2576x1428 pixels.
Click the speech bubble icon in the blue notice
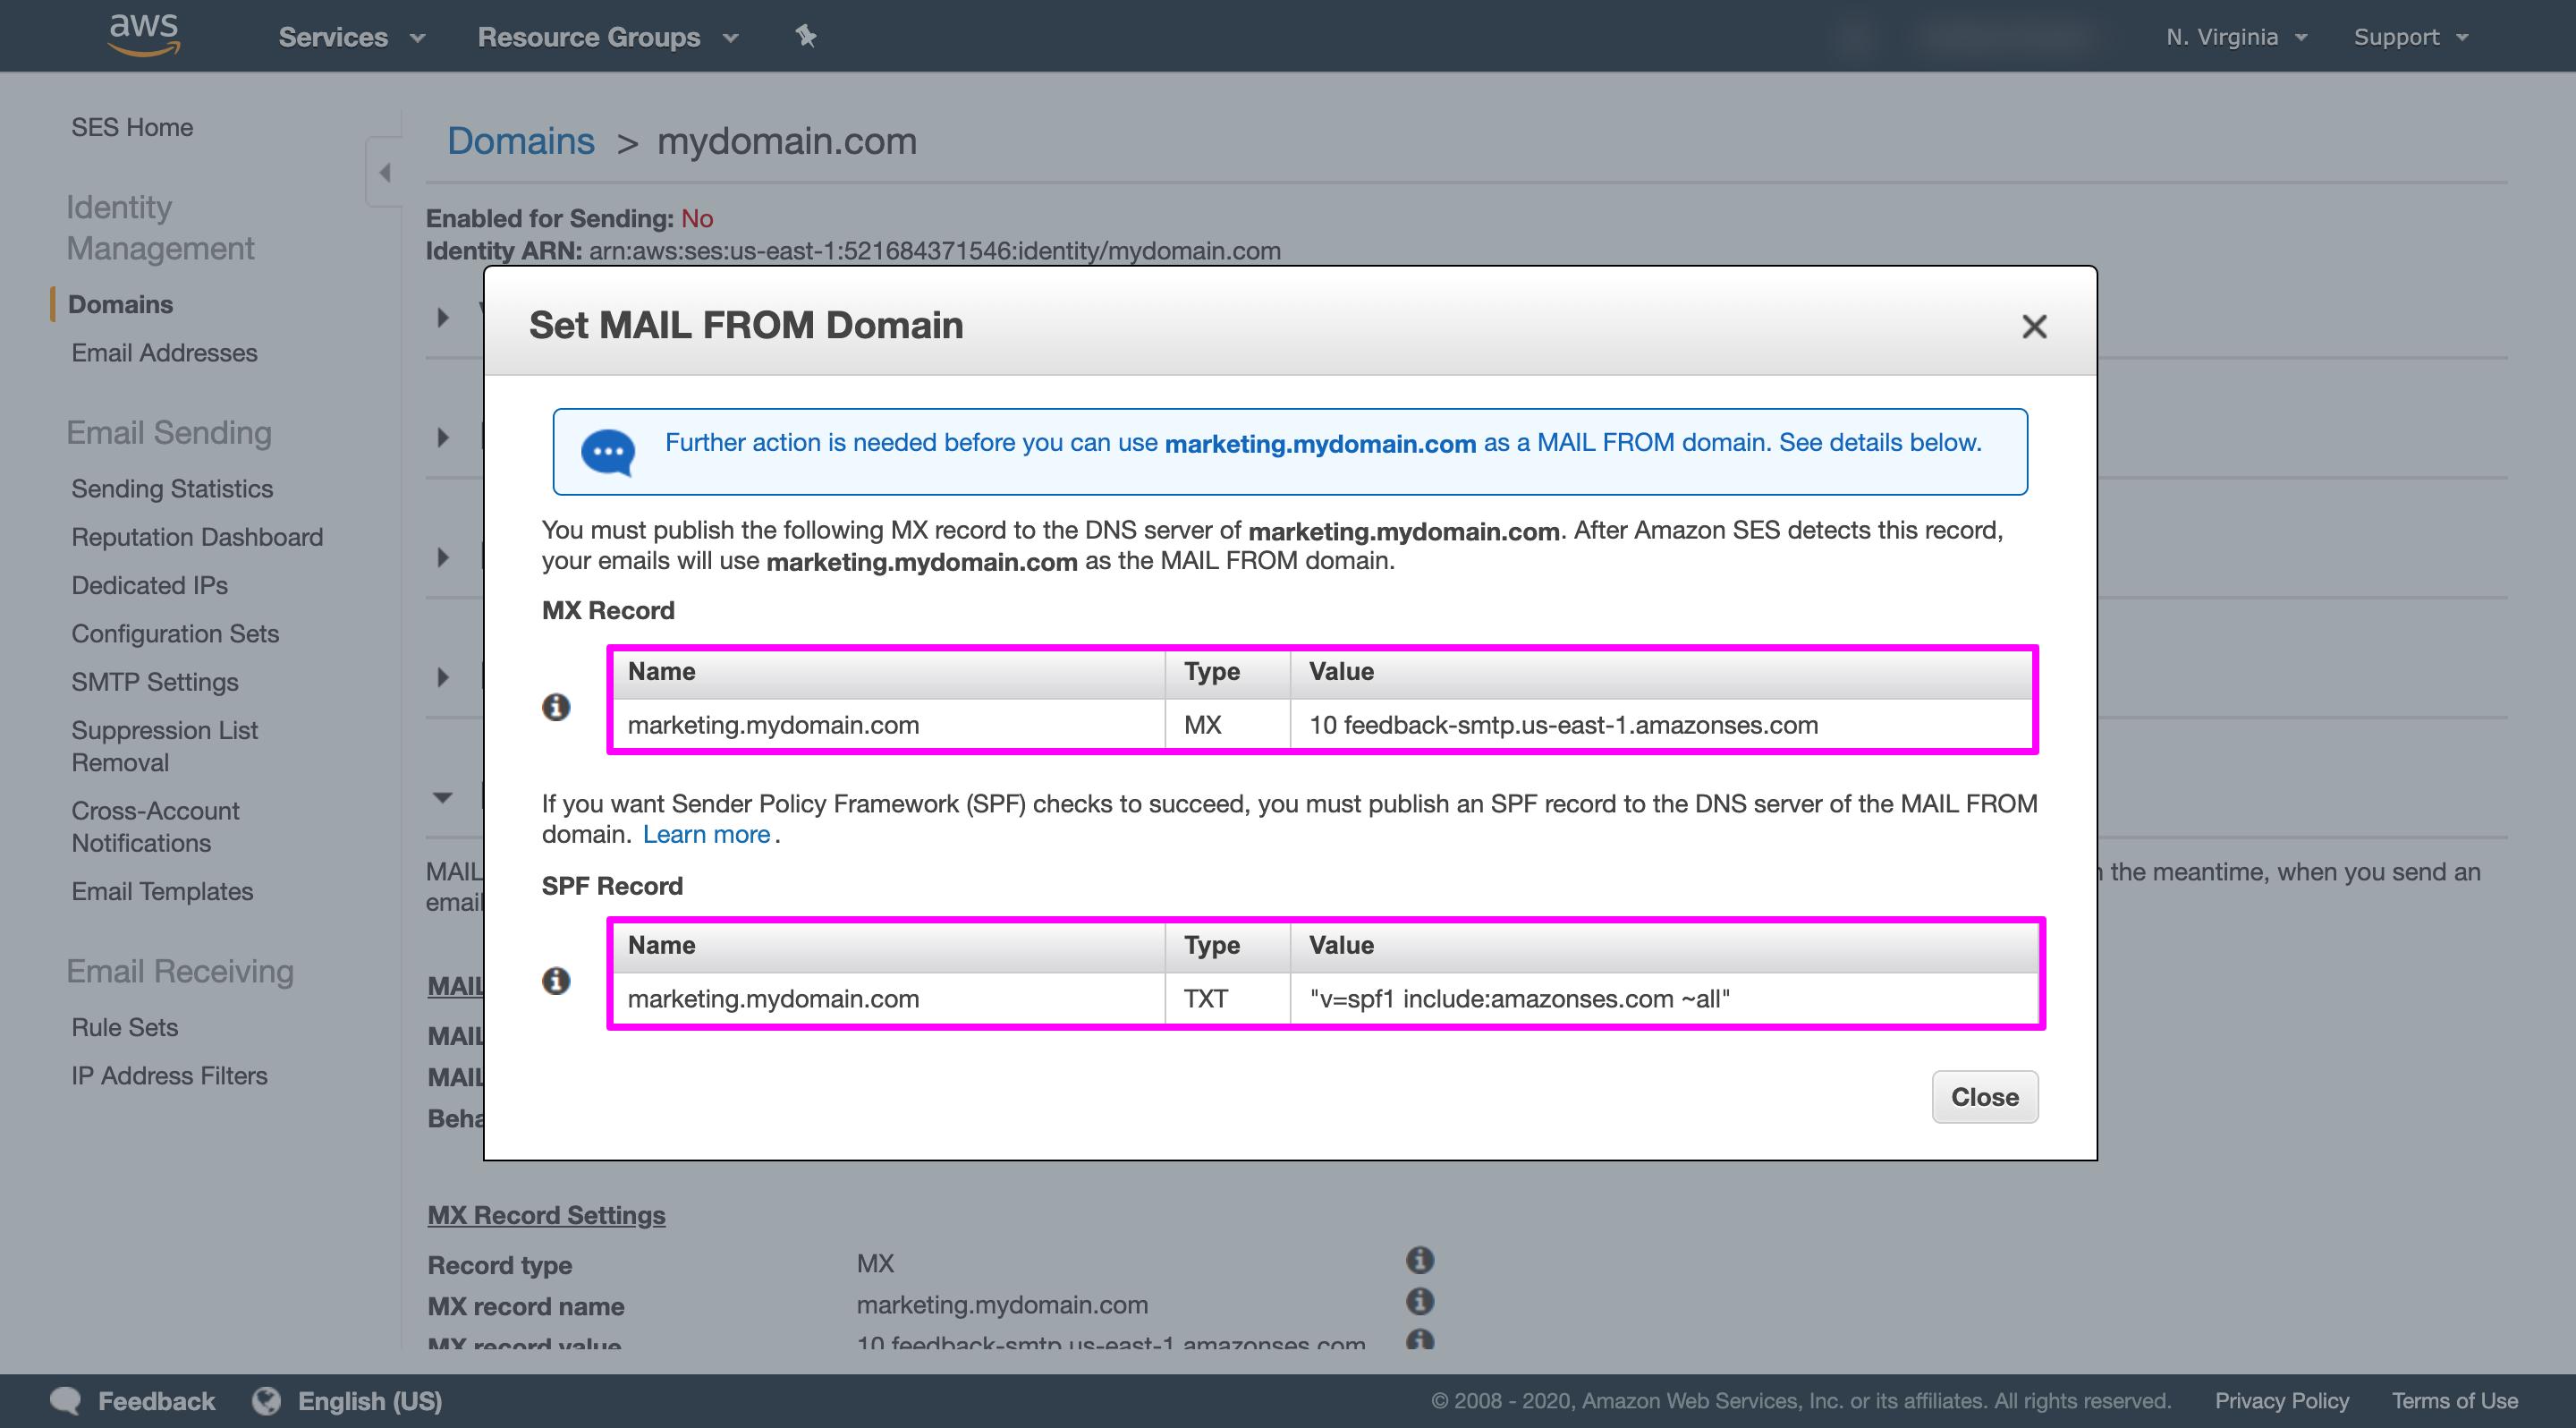[608, 451]
